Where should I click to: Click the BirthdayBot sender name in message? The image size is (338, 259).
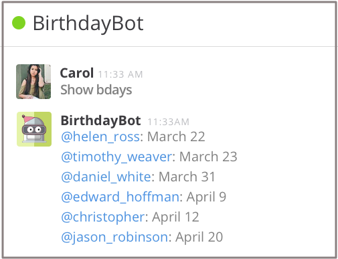(x=100, y=121)
